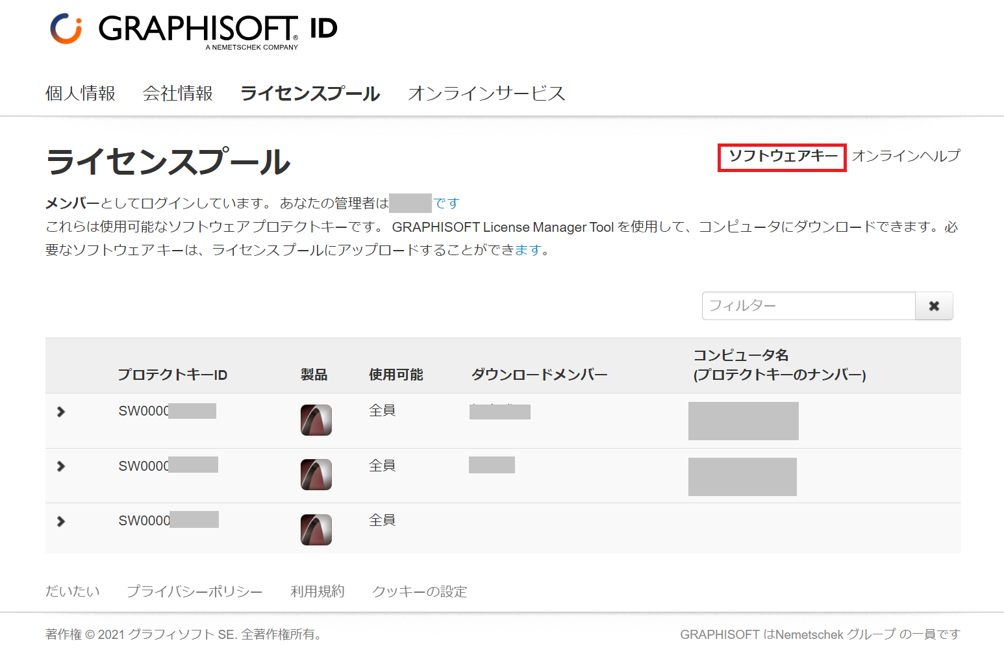1004x648 pixels.
Task: Click the コンピュータ名 column header
Action: coord(779,365)
